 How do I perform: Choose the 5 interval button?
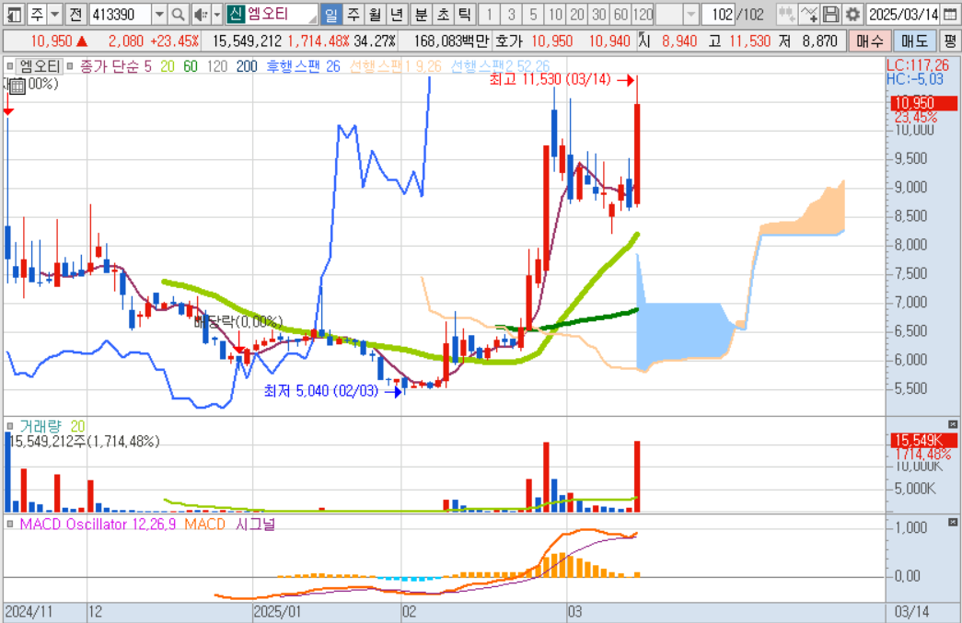click(533, 14)
